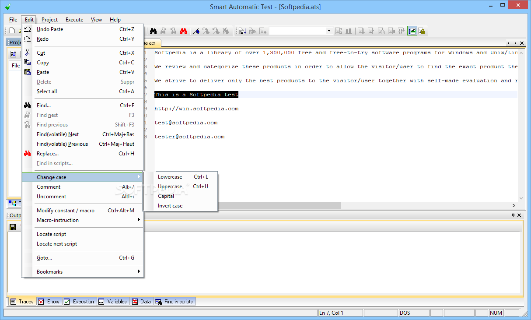Choose Redo in the Edit menu
The image size is (531, 320).
83,39
